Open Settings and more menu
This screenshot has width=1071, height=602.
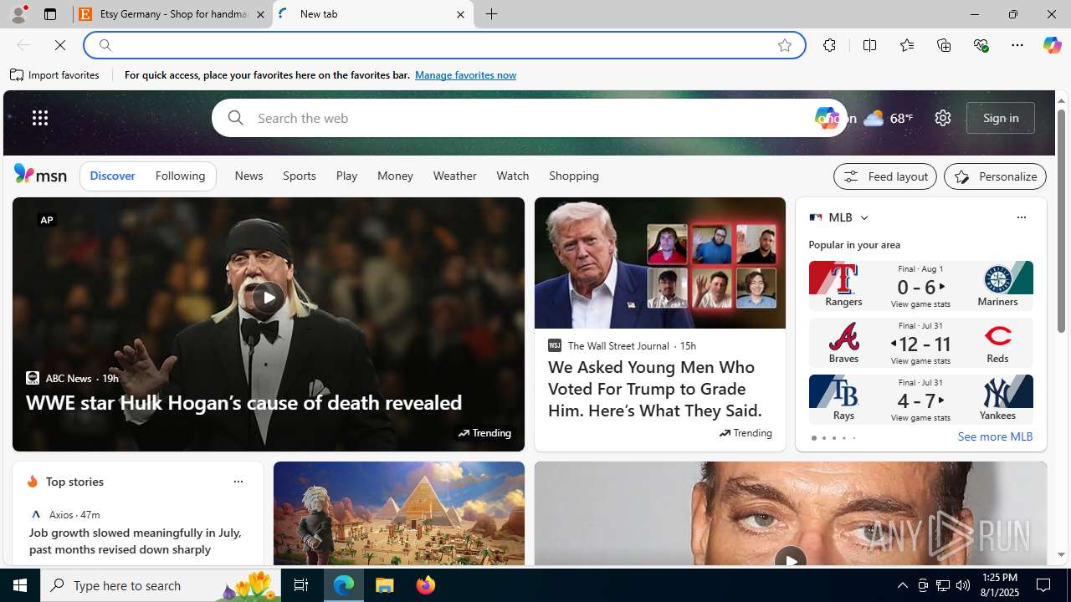1017,45
